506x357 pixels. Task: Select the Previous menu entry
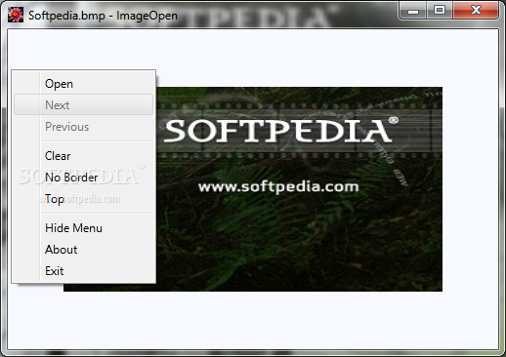[x=83, y=127]
